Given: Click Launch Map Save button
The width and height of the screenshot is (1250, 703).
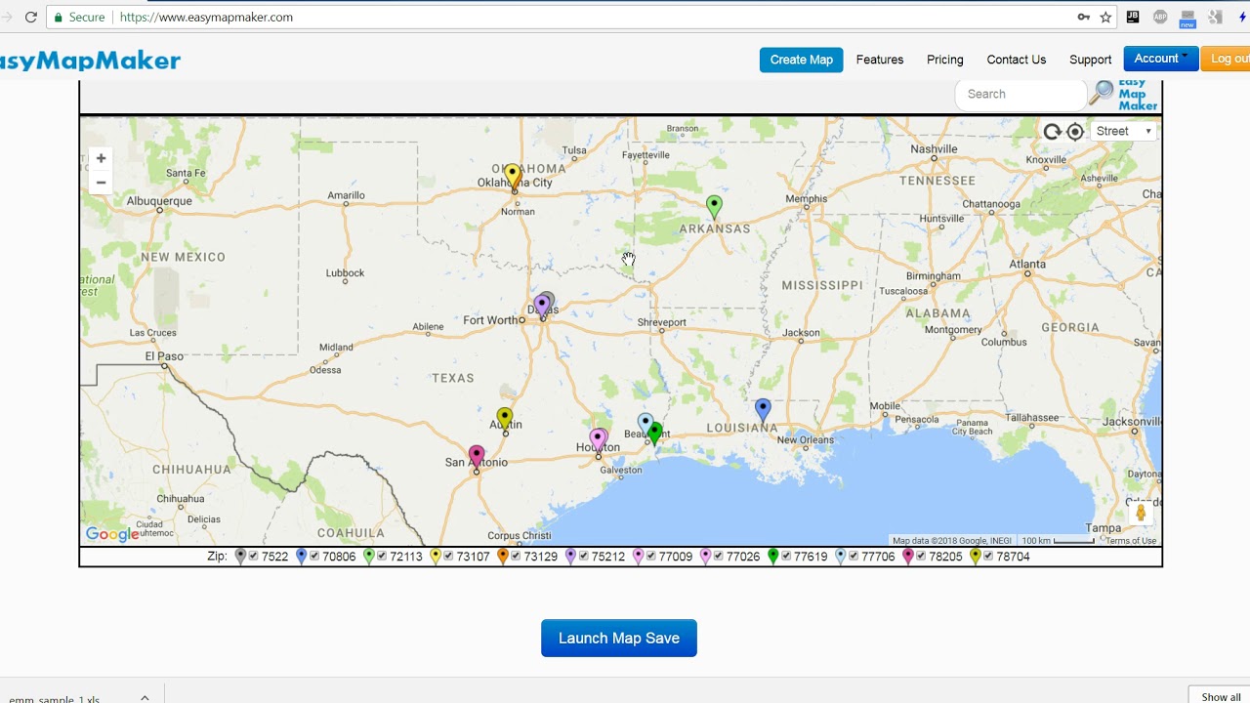Looking at the screenshot, I should pyautogui.click(x=619, y=638).
